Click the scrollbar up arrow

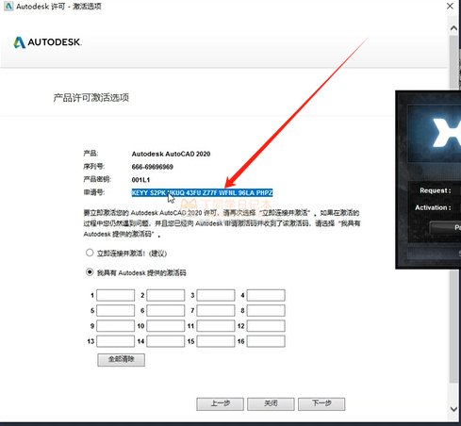click(453, 28)
